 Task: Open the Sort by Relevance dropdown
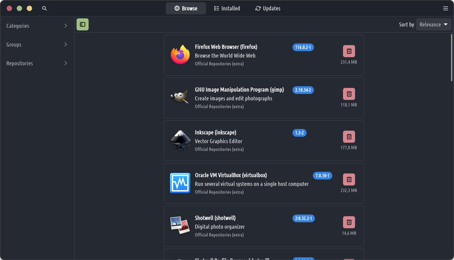[x=434, y=24]
